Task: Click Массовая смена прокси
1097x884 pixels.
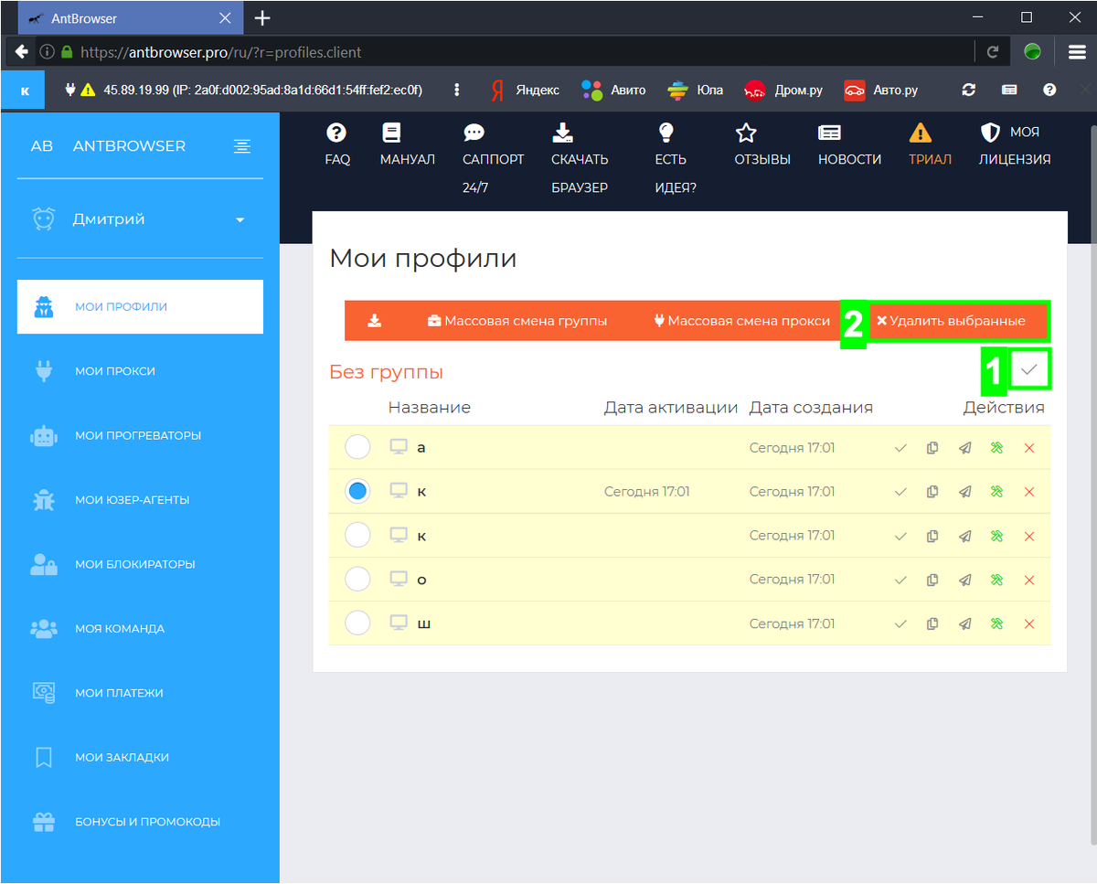Action: coord(742,321)
